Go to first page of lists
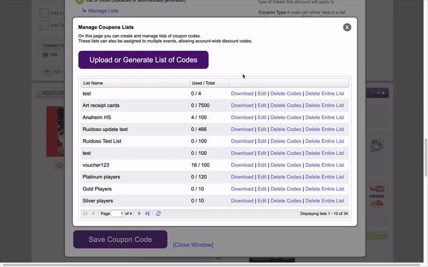The image size is (428, 267). click(85, 213)
